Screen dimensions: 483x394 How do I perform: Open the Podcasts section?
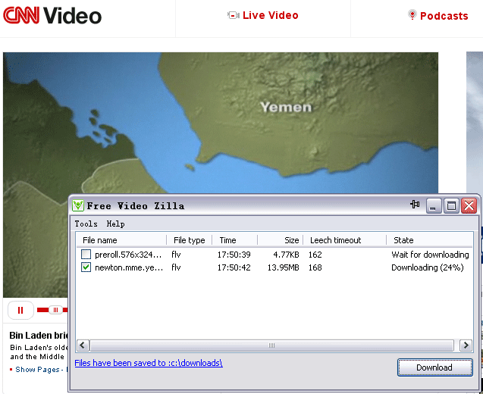click(x=444, y=16)
